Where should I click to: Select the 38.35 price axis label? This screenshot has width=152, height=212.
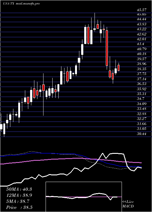tap(141, 69)
